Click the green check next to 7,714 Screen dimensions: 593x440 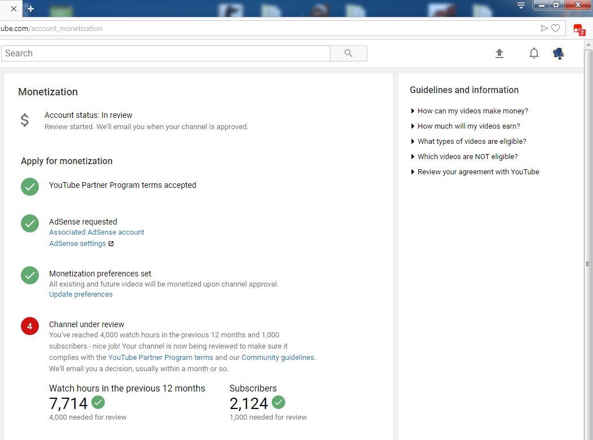tap(98, 402)
